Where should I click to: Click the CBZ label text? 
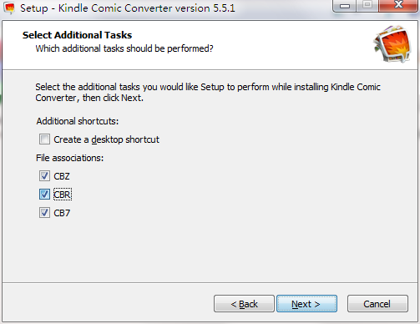tap(62, 176)
